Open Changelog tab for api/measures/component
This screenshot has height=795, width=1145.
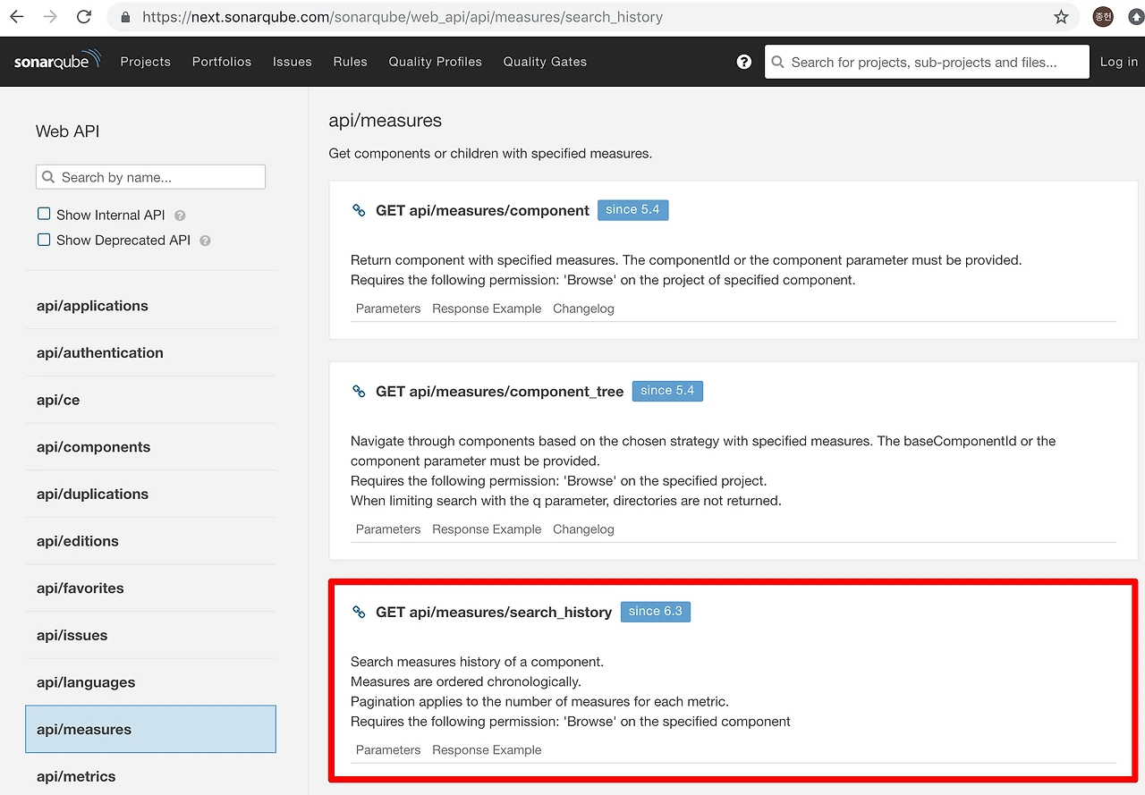pos(583,309)
